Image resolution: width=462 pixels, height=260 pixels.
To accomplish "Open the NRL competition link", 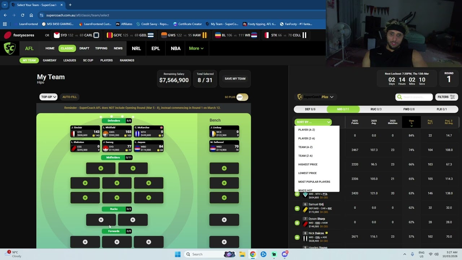I will coord(136,48).
